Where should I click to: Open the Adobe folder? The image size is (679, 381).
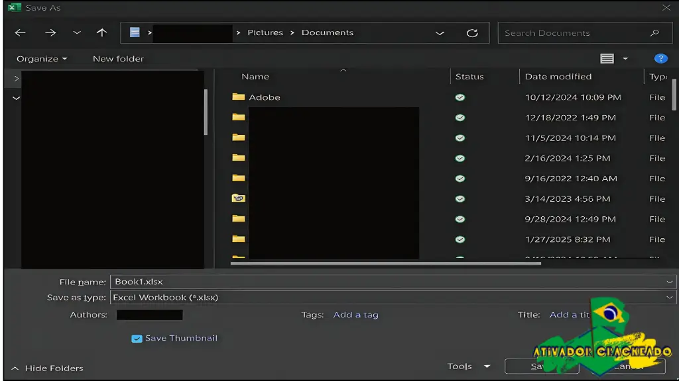(x=265, y=97)
